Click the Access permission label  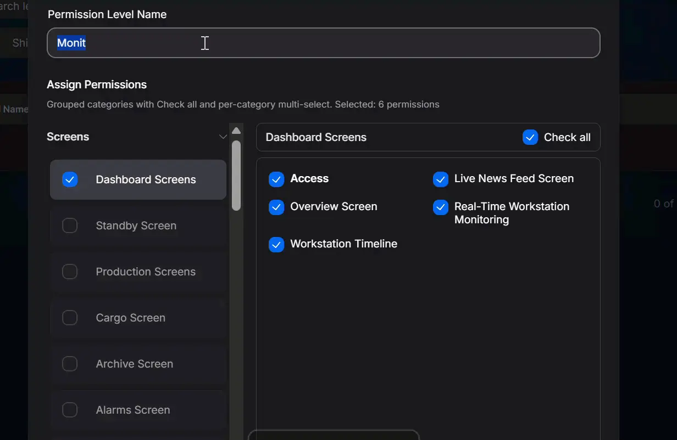tap(309, 178)
